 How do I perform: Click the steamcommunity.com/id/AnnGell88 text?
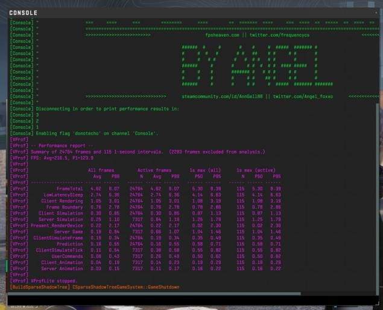pyautogui.click(x=222, y=97)
